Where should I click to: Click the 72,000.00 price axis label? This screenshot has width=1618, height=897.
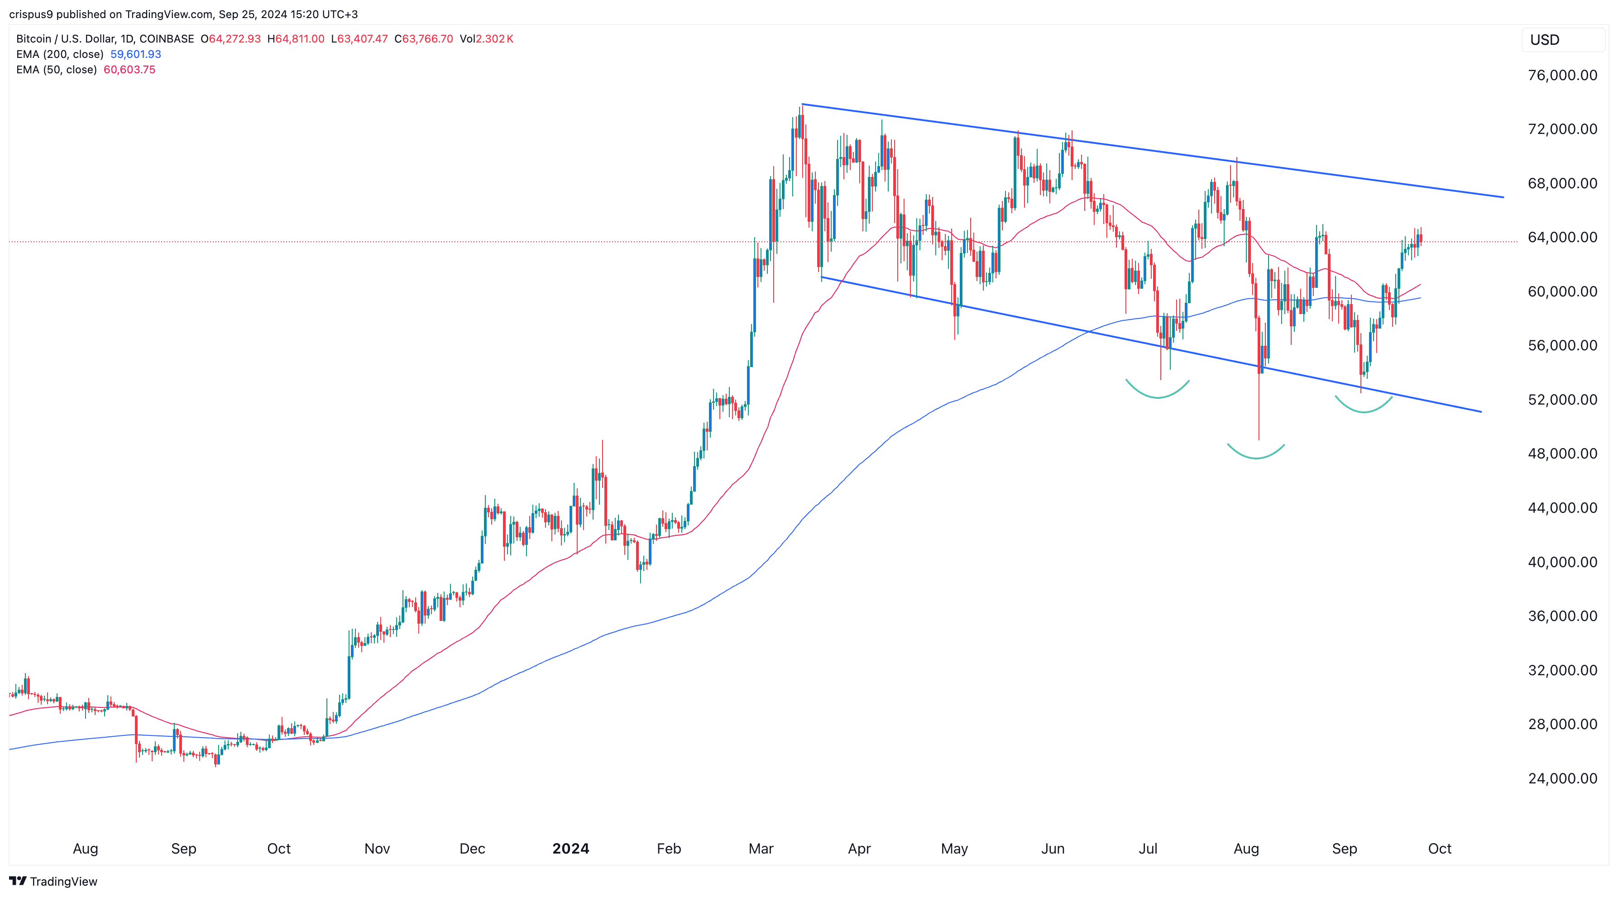point(1562,129)
